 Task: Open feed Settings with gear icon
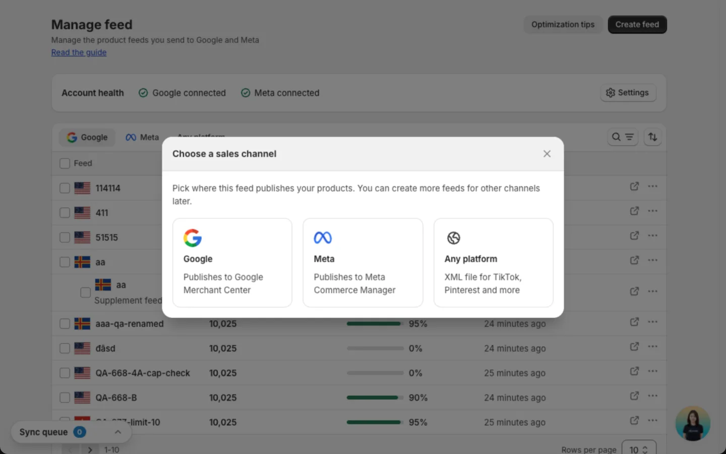pyautogui.click(x=628, y=93)
